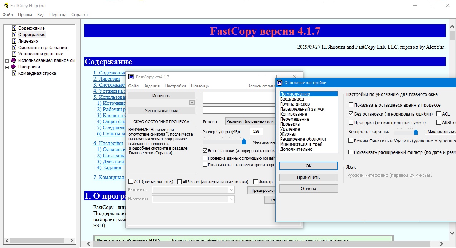This screenshot has width=456, height=248.
Task: Adjust the Размер буфера speed slider
Action: tap(244, 142)
